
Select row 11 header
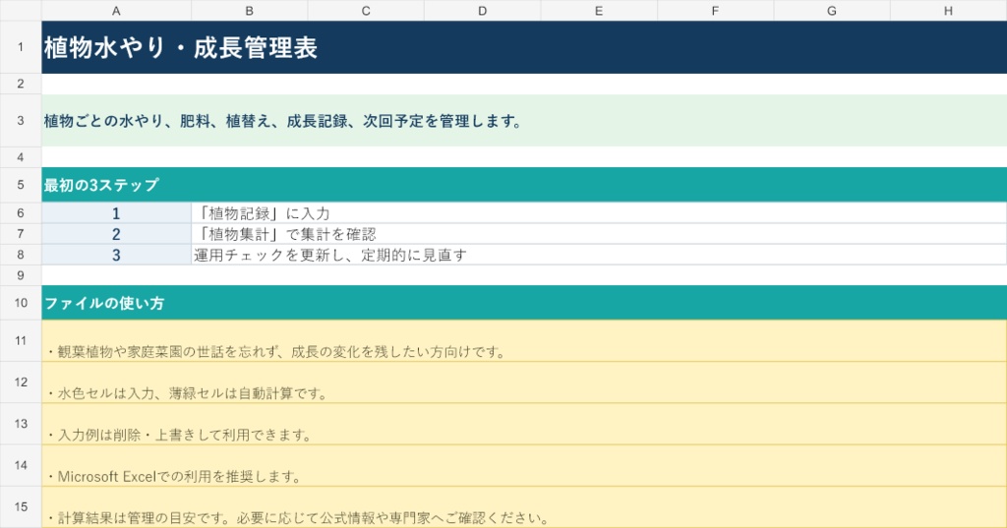(x=21, y=340)
